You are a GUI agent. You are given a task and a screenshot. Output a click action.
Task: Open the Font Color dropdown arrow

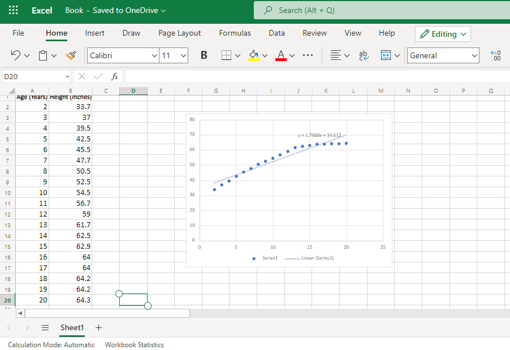point(291,55)
